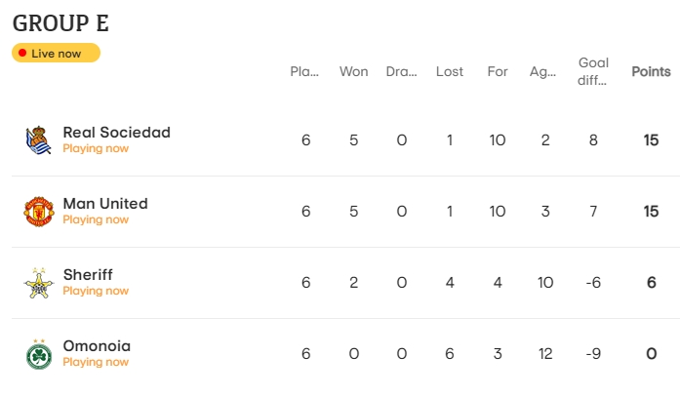Click the Sheriff star crest
This screenshot has width=680, height=396.
39,283
